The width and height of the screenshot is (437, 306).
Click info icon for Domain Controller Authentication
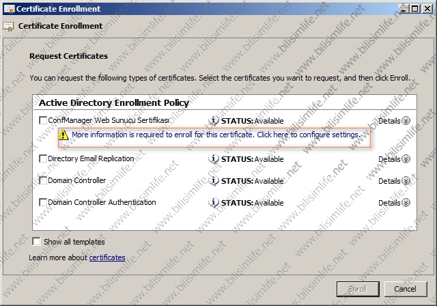coord(214,202)
